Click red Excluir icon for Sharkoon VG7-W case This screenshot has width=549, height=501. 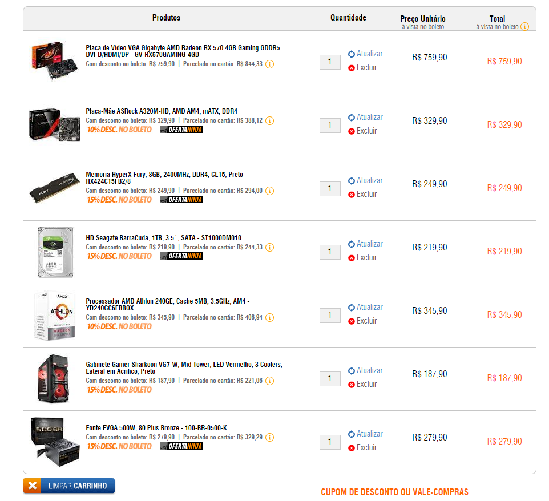[x=352, y=385]
